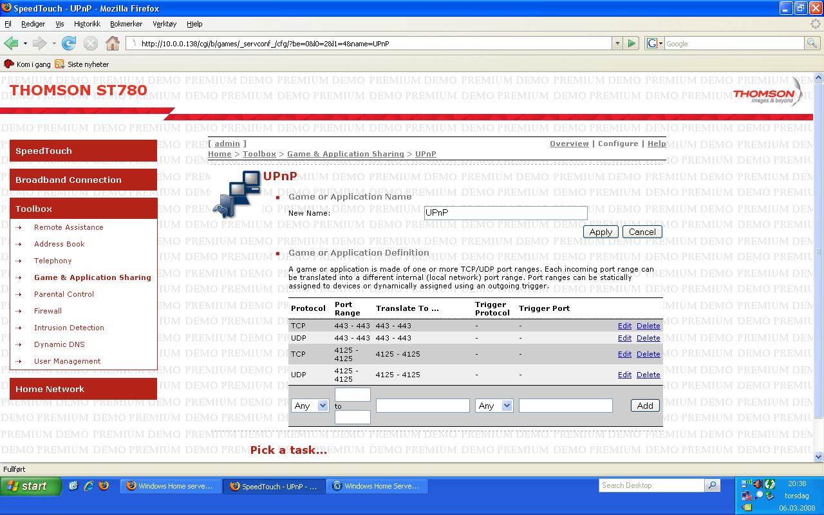Expand the address bar URL history dropdown
The image size is (824, 515).
[x=617, y=43]
